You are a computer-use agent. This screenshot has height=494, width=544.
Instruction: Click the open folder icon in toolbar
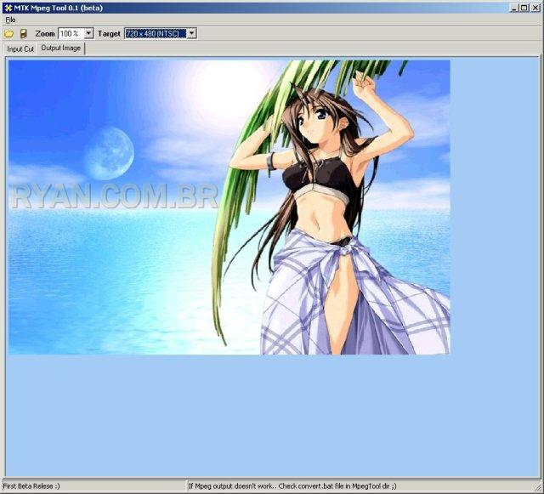pos(8,33)
